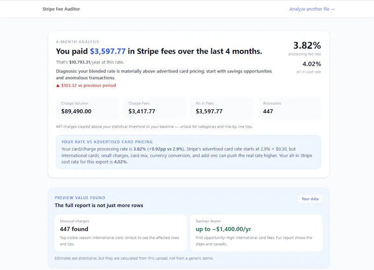Viewport: 374px width, 270px height.
Task: Click the 'Your data' badge
Action: (x=310, y=199)
